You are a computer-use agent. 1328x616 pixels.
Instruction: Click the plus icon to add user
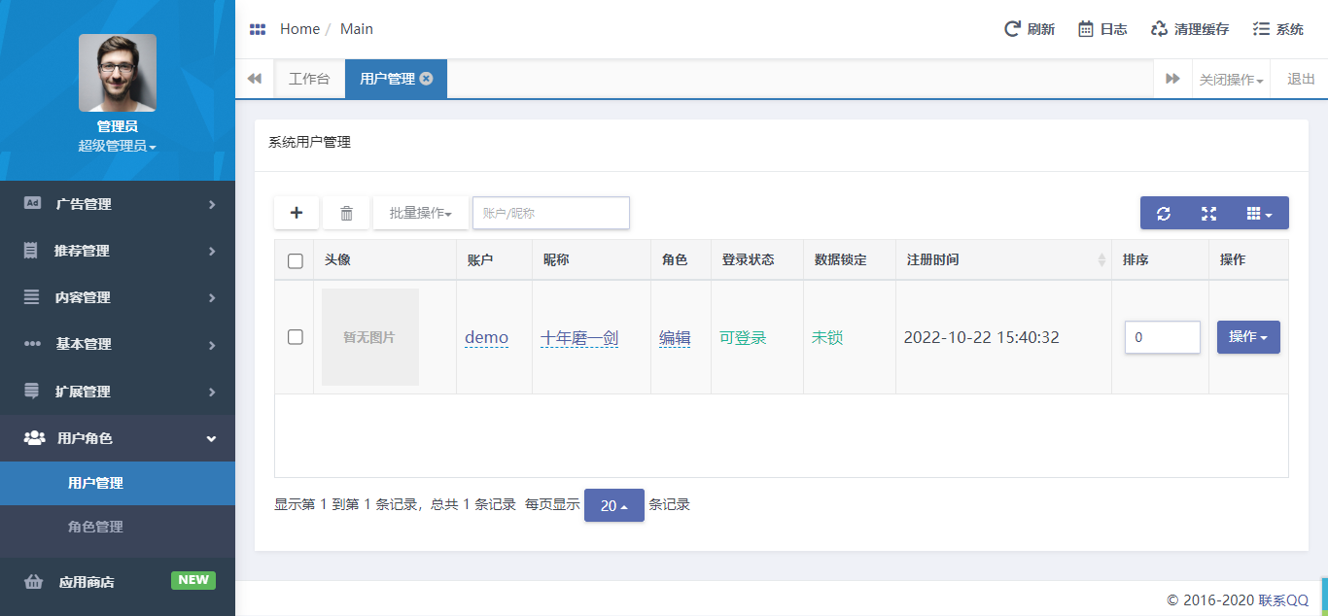pyautogui.click(x=297, y=213)
